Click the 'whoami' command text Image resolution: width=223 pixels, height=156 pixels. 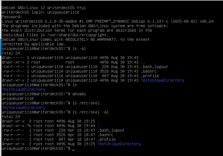click(x=80, y=94)
